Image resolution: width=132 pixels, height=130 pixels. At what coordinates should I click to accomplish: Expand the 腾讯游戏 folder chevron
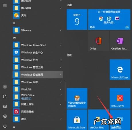pyautogui.click(x=61, y=8)
